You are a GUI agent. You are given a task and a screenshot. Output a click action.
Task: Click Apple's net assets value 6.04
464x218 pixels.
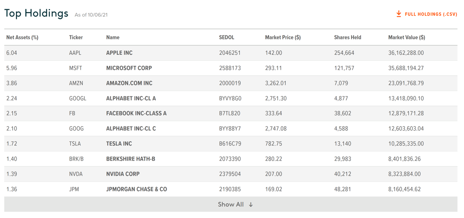click(12, 53)
